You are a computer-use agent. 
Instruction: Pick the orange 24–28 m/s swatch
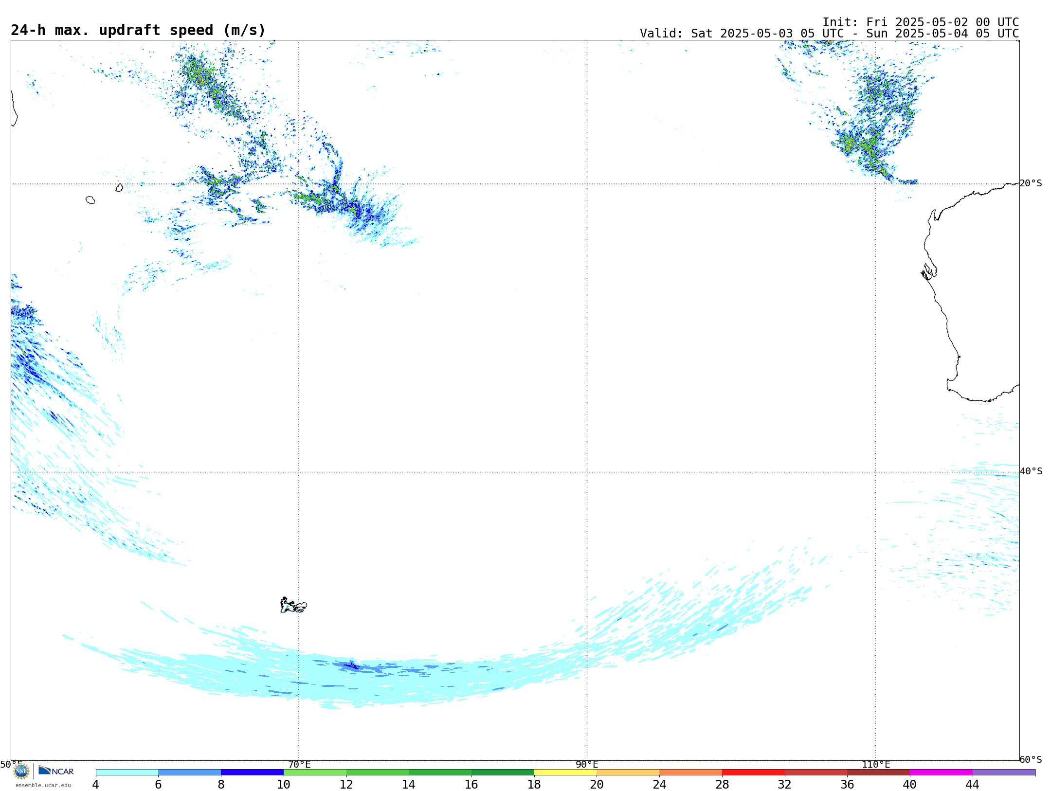pyautogui.click(x=691, y=773)
